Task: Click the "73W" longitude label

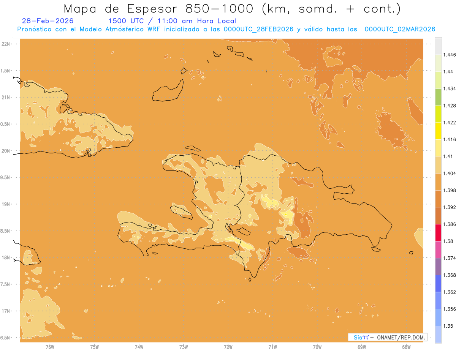Action: (x=184, y=347)
